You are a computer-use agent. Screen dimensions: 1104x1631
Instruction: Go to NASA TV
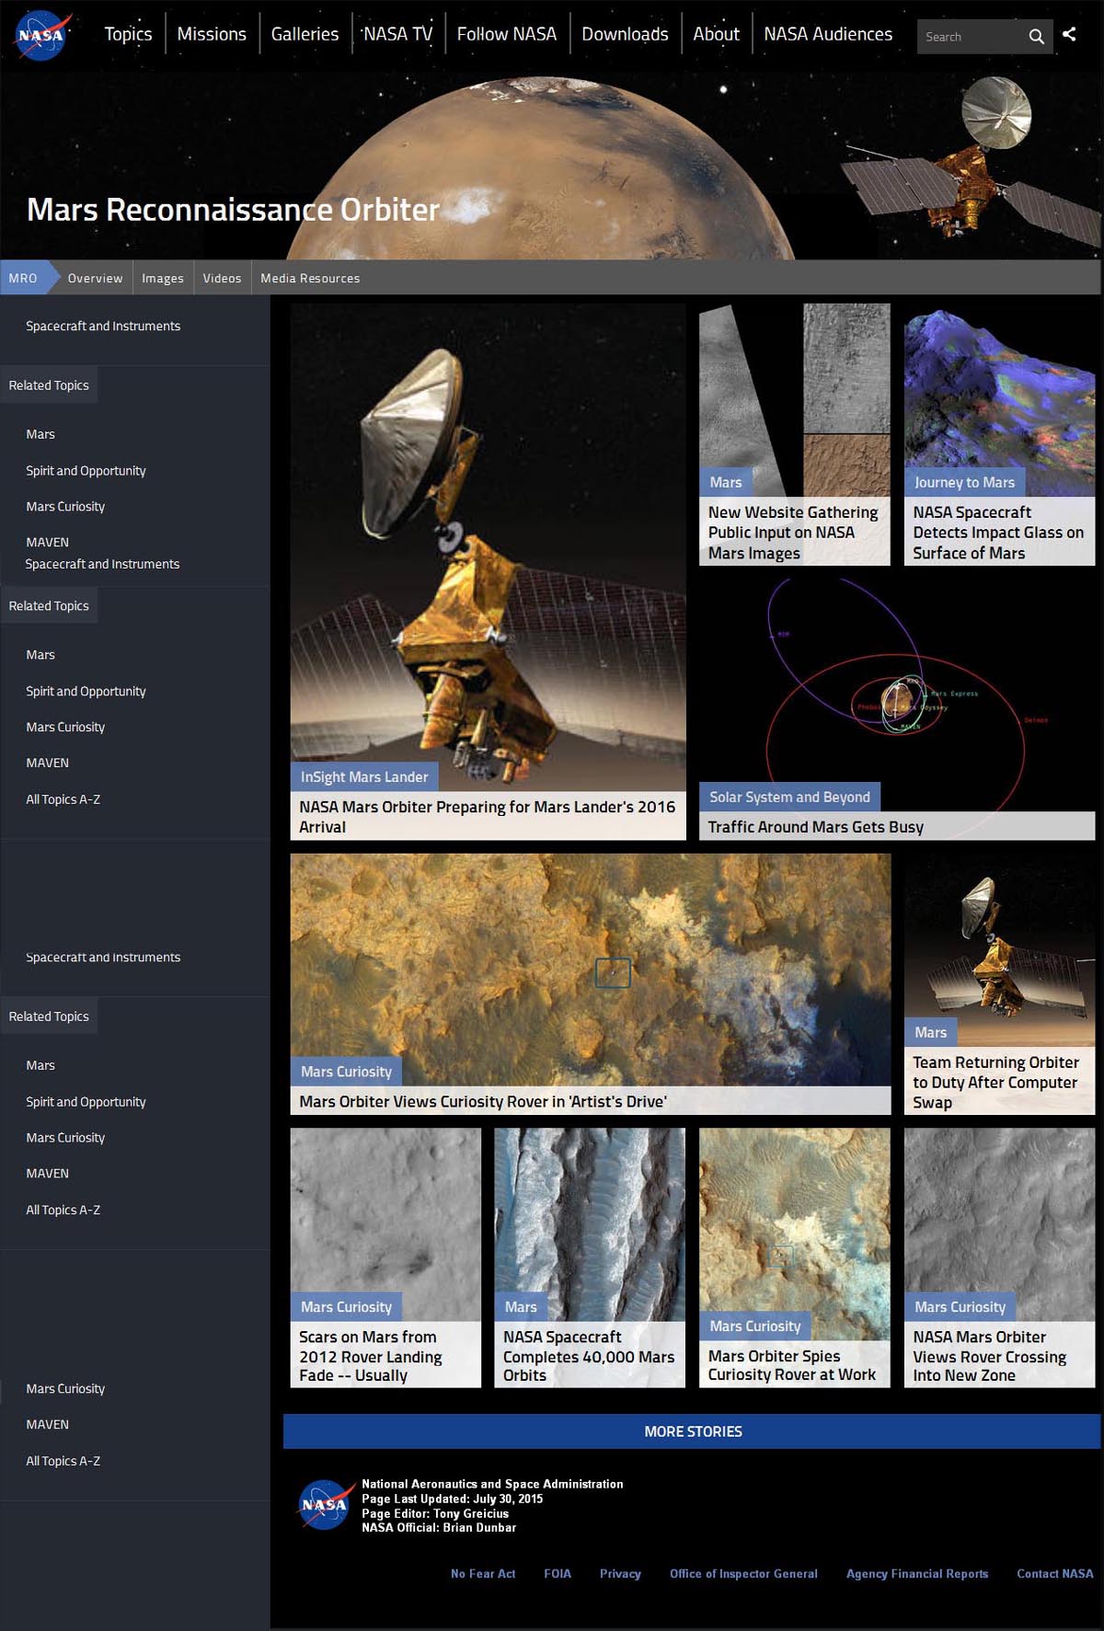pyautogui.click(x=397, y=34)
